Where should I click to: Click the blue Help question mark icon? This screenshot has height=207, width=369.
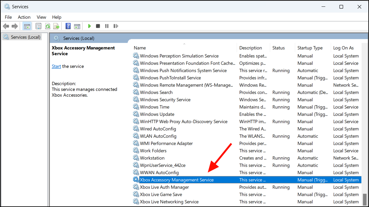68,26
